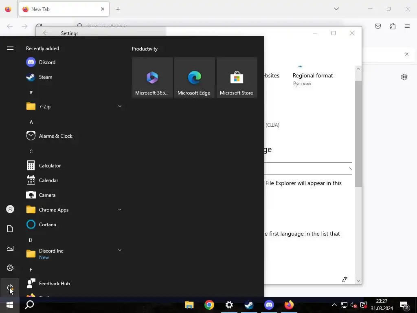The image size is (417, 313).
Task: Expand the Start menu hamburger navigation
Action: (x=10, y=48)
